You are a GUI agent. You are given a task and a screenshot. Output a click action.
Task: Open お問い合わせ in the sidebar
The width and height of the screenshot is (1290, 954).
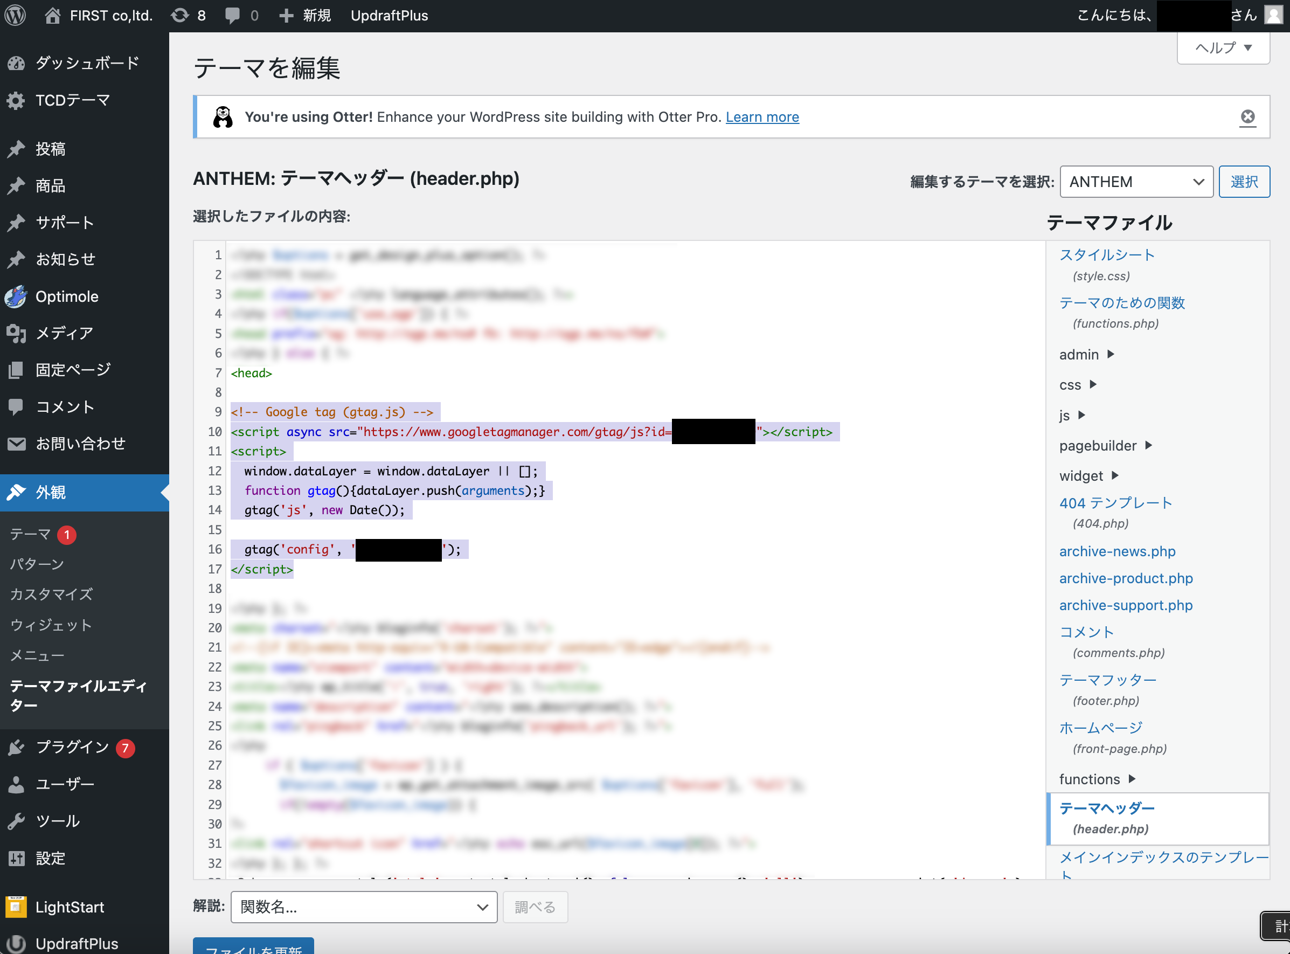click(84, 444)
